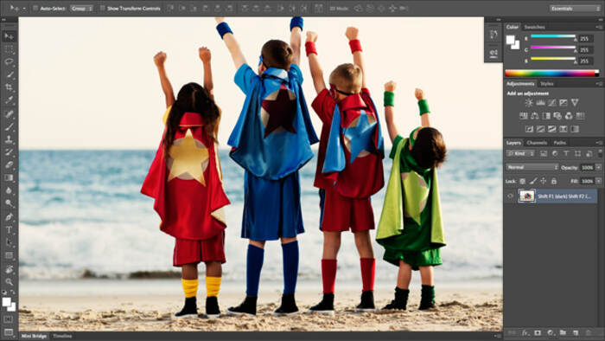Image resolution: width=605 pixels, height=341 pixels.
Task: Select the Shift F1 layer thumbnail
Action: [526, 196]
